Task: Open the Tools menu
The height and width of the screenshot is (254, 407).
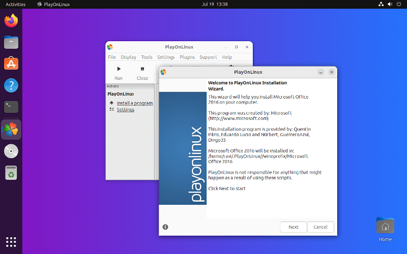Action: pyautogui.click(x=147, y=57)
